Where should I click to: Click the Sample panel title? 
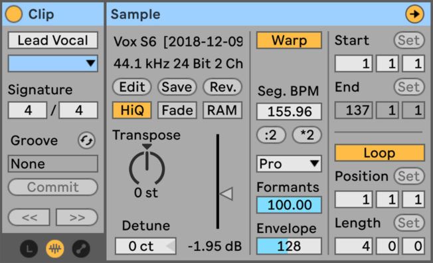click(135, 14)
